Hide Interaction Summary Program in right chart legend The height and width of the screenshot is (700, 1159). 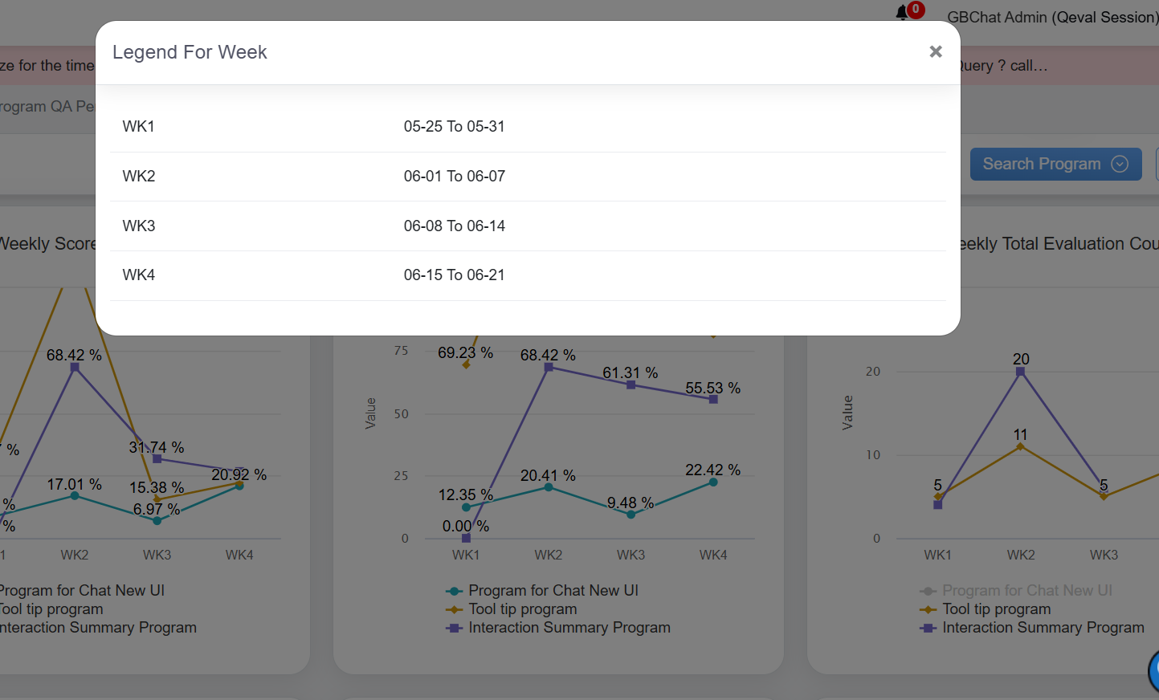tap(1043, 628)
